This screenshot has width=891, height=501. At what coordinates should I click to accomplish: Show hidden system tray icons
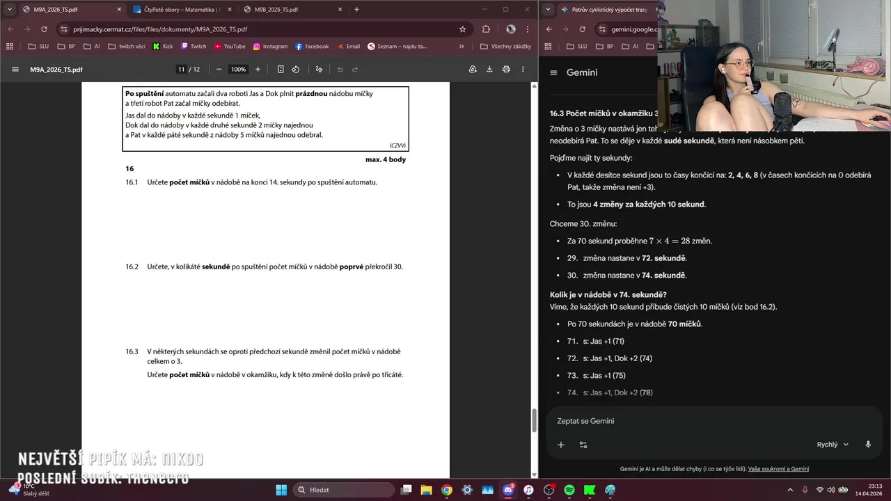(x=790, y=490)
